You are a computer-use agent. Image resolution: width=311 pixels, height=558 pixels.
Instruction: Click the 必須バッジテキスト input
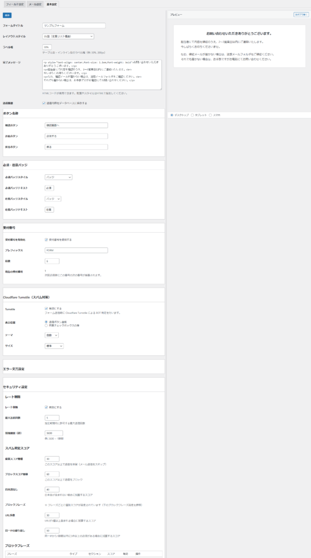tap(49, 188)
